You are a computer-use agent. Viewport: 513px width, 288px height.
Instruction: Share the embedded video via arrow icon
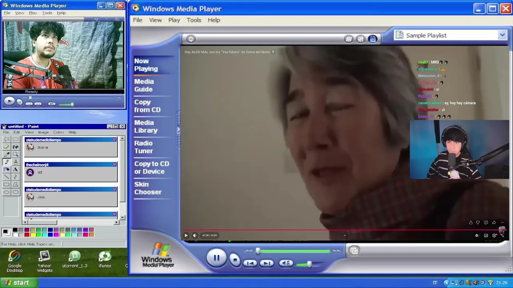coord(494,222)
